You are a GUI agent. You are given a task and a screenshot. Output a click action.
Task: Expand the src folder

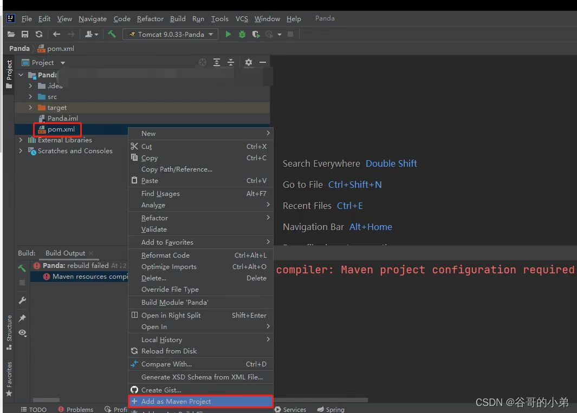pyautogui.click(x=31, y=96)
